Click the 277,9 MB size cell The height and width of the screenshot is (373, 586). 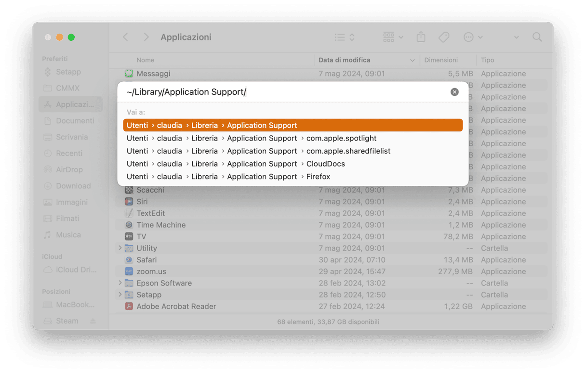[x=455, y=271]
